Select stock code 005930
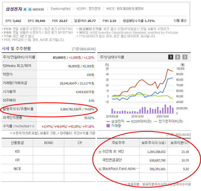 38,9
